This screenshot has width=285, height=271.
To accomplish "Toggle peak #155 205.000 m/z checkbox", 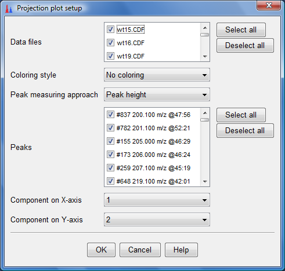I will pyautogui.click(x=110, y=141).
